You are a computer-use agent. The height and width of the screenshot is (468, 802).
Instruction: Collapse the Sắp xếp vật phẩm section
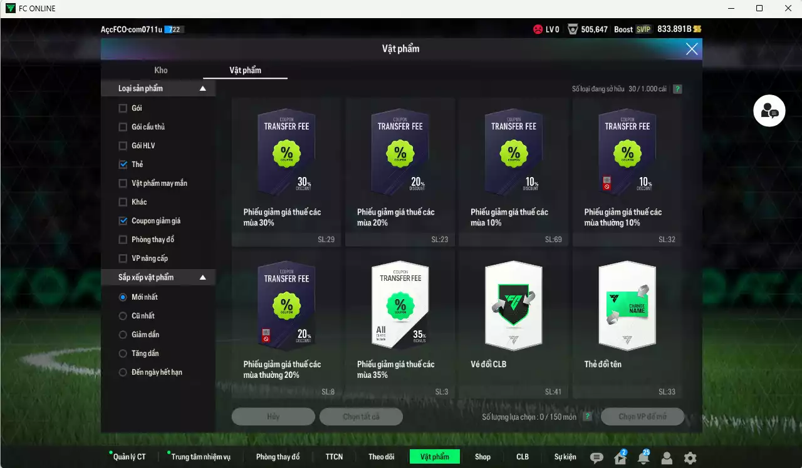(x=202, y=277)
